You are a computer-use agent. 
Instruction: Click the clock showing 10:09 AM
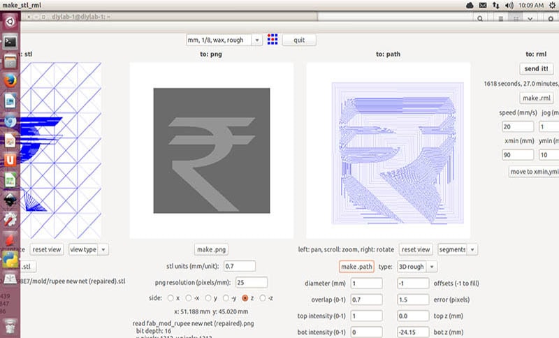[x=531, y=6]
